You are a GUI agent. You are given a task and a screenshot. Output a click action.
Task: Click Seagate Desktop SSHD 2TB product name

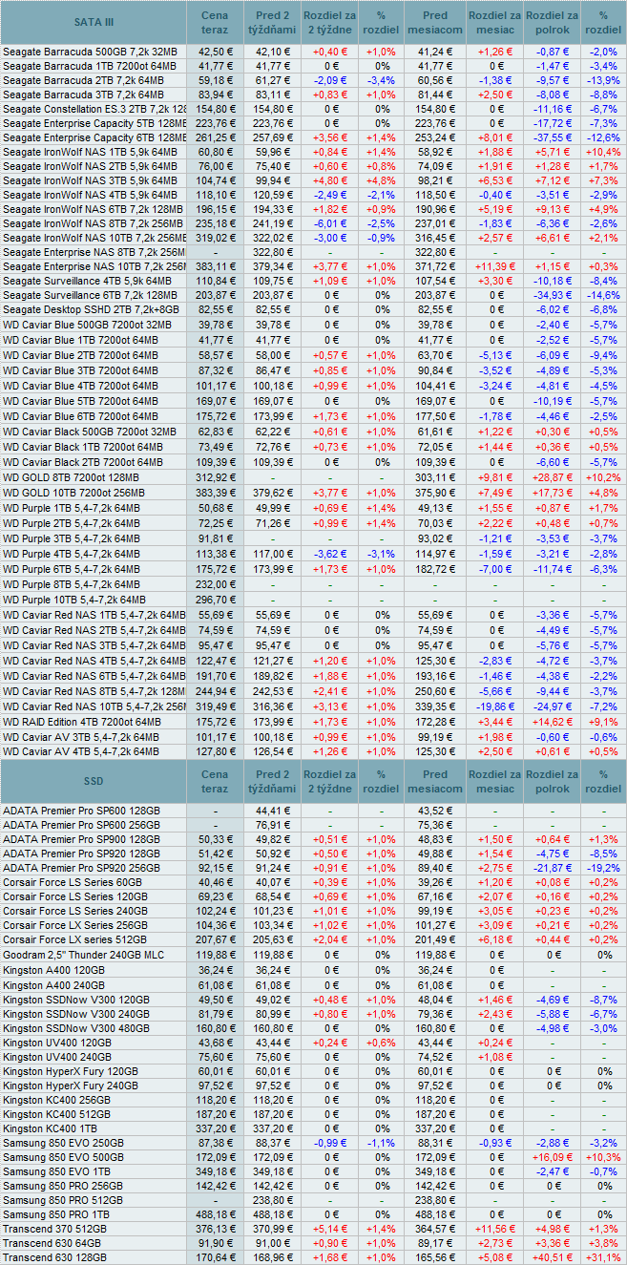(90, 311)
